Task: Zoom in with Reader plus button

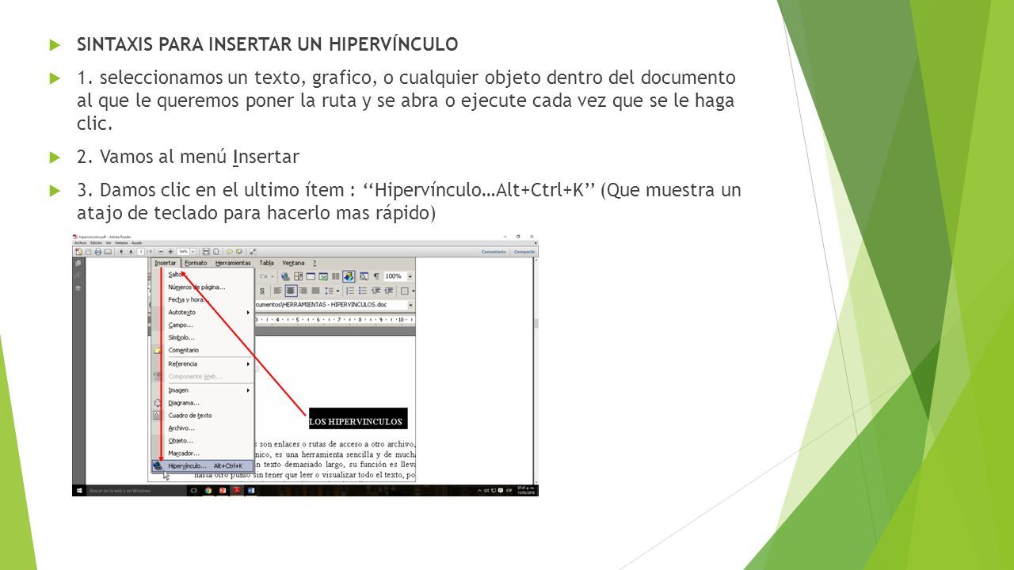Action: 170,252
